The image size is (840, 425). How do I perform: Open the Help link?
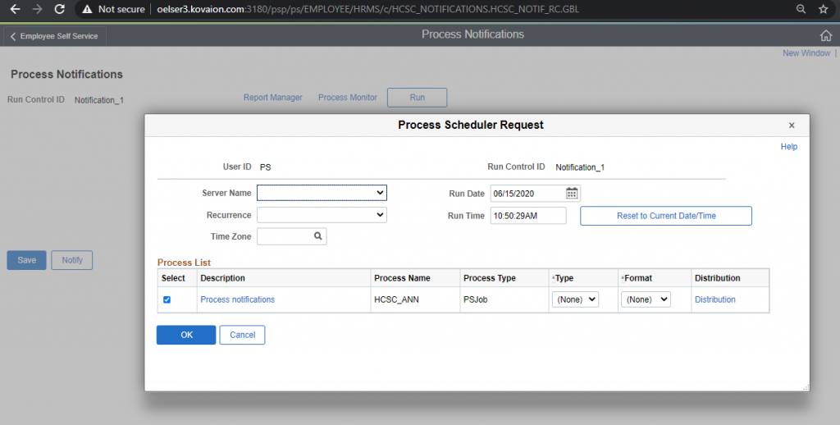[x=788, y=147]
